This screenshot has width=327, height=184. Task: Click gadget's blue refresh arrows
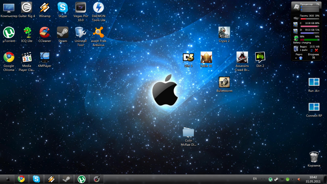(x=312, y=50)
